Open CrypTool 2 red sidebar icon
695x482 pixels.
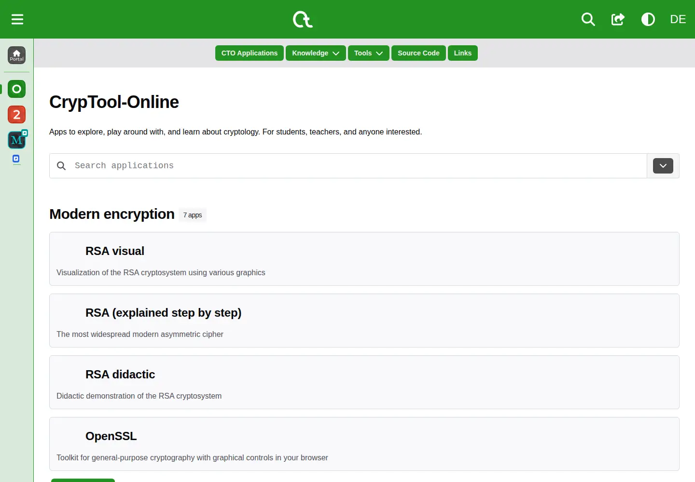pyautogui.click(x=16, y=115)
